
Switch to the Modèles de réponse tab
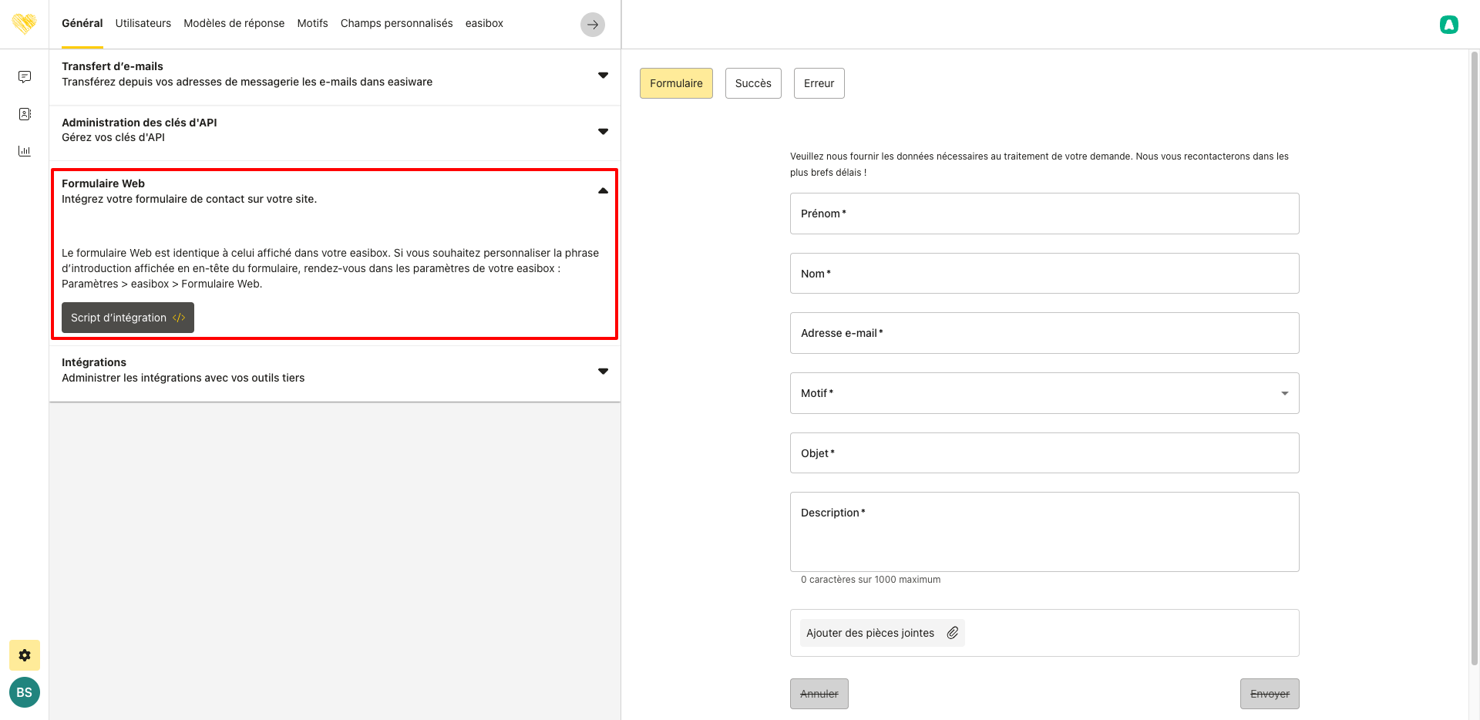(234, 23)
